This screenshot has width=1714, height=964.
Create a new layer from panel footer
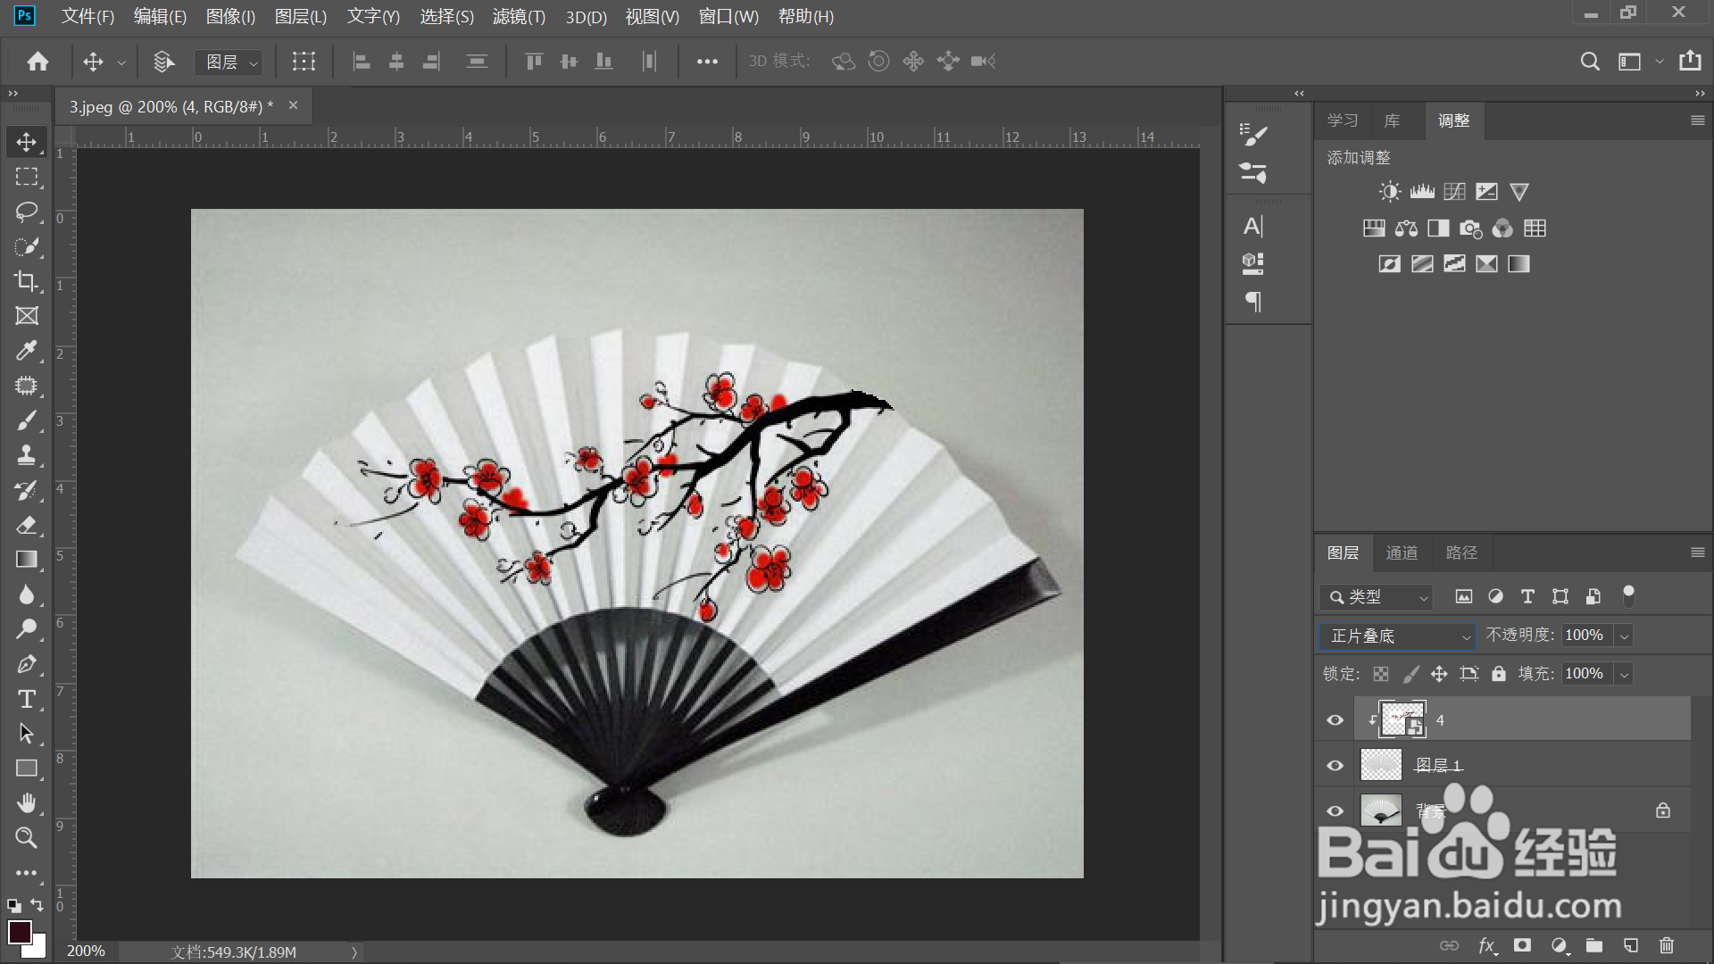coord(1630,945)
